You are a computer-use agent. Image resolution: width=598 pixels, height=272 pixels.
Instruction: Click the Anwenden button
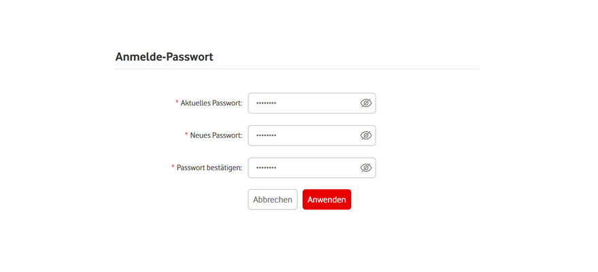(327, 200)
